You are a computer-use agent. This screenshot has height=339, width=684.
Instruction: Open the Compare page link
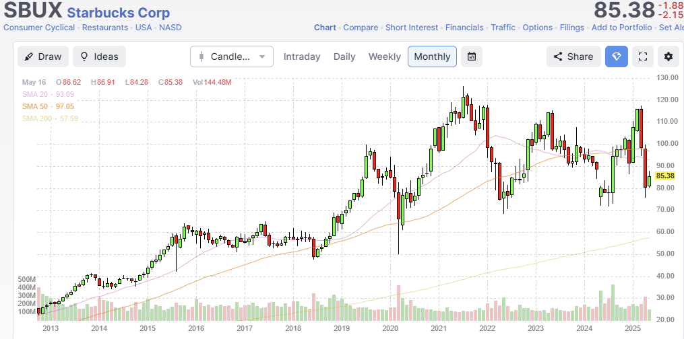point(361,28)
